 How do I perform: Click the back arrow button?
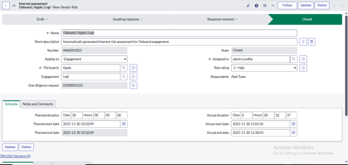(6, 5)
